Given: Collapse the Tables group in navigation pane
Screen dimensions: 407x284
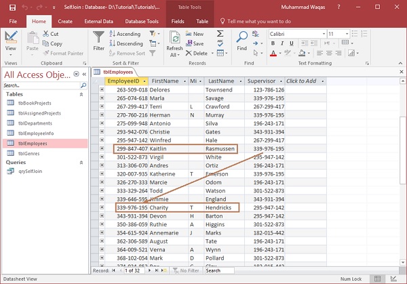Looking at the screenshot, I should pyautogui.click(x=83, y=94).
